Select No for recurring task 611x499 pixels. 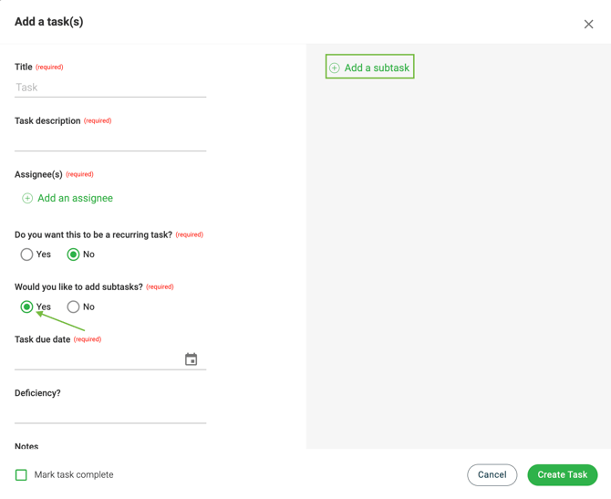73,255
